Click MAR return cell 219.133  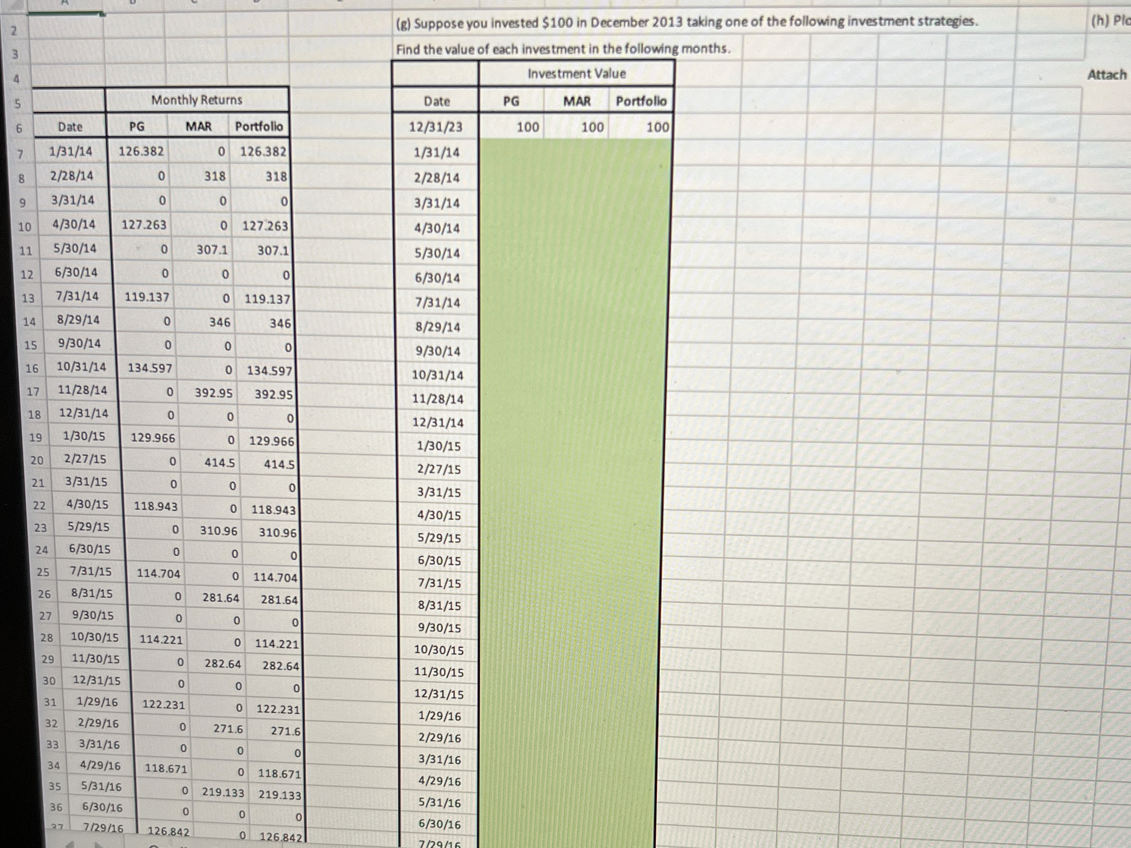click(x=223, y=793)
